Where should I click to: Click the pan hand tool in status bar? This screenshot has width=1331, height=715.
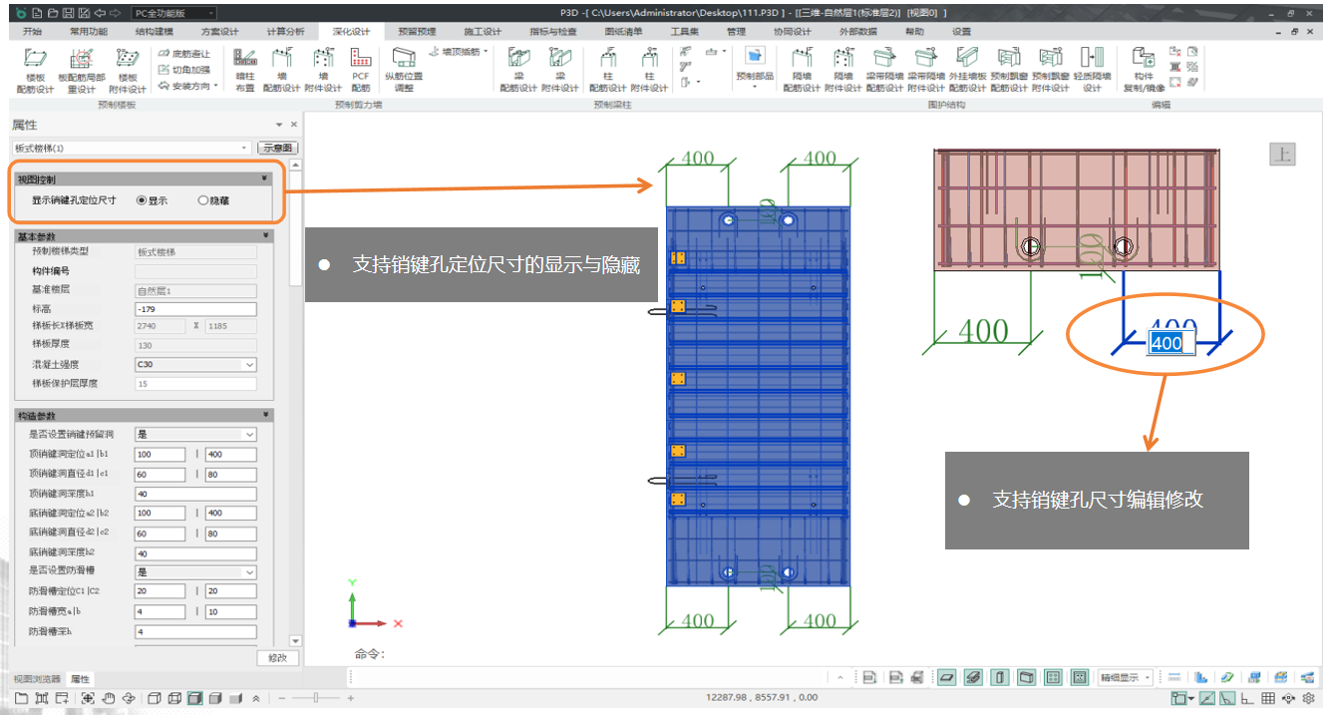pos(109,698)
